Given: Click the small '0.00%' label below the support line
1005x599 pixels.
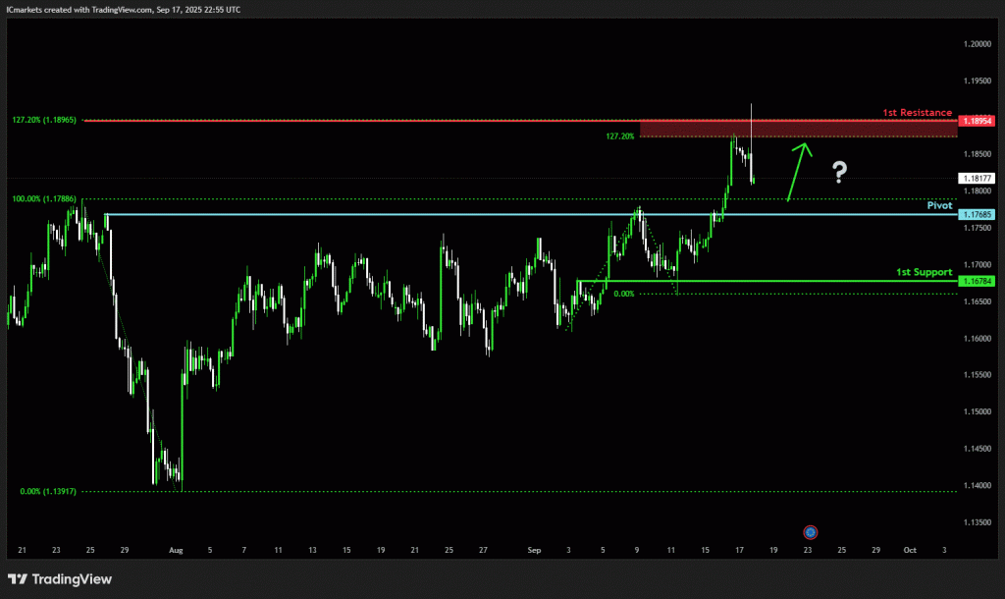Looking at the screenshot, I should [x=623, y=294].
